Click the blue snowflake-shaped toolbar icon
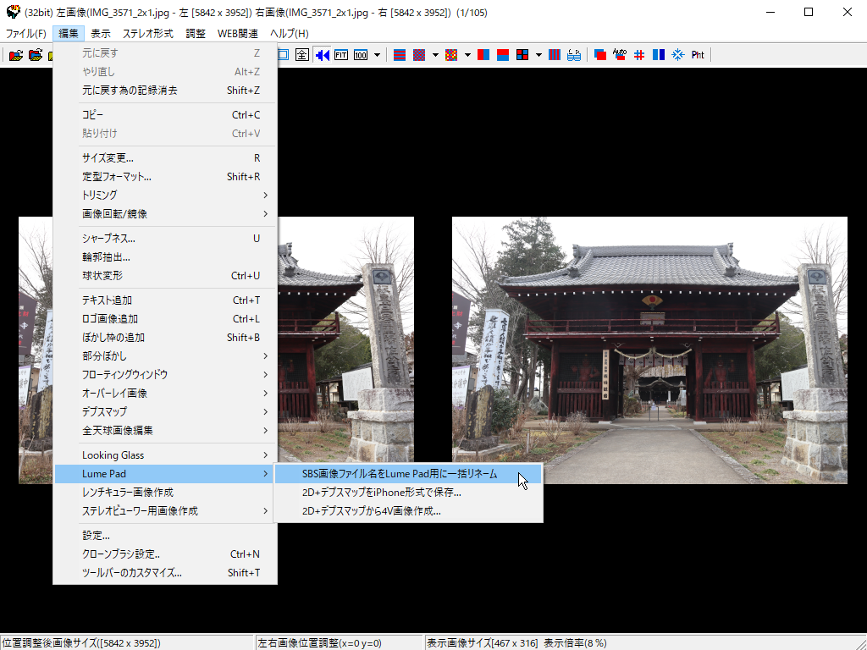Screen dimensions: 867x650 tap(678, 55)
